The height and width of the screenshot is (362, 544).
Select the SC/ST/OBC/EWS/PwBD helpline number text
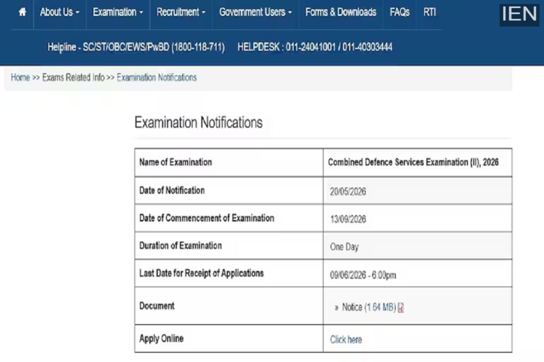point(136,47)
